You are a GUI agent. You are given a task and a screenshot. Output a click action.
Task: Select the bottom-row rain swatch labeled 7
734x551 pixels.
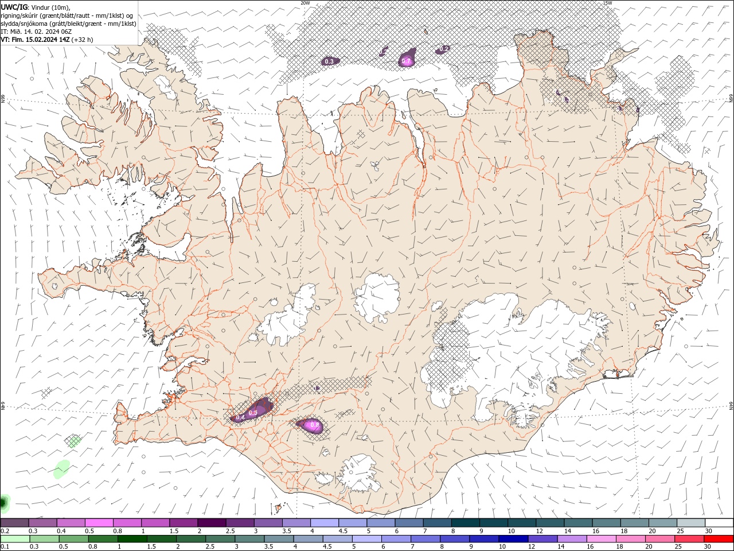(x=425, y=539)
